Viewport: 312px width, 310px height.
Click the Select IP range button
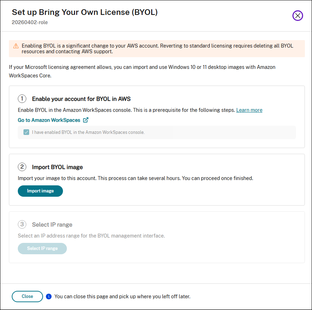[42, 249]
